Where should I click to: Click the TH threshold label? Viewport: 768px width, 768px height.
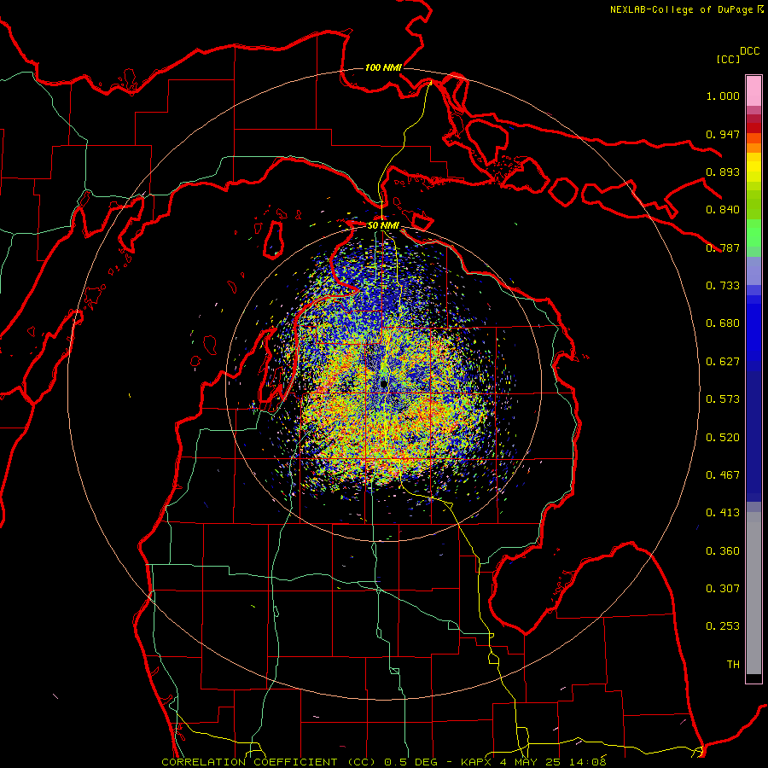733,665
